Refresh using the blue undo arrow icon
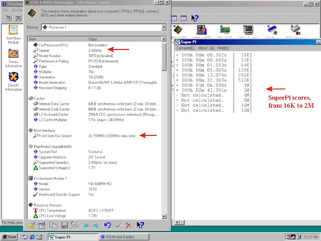The width and height of the screenshot is (321, 241). pos(108,225)
